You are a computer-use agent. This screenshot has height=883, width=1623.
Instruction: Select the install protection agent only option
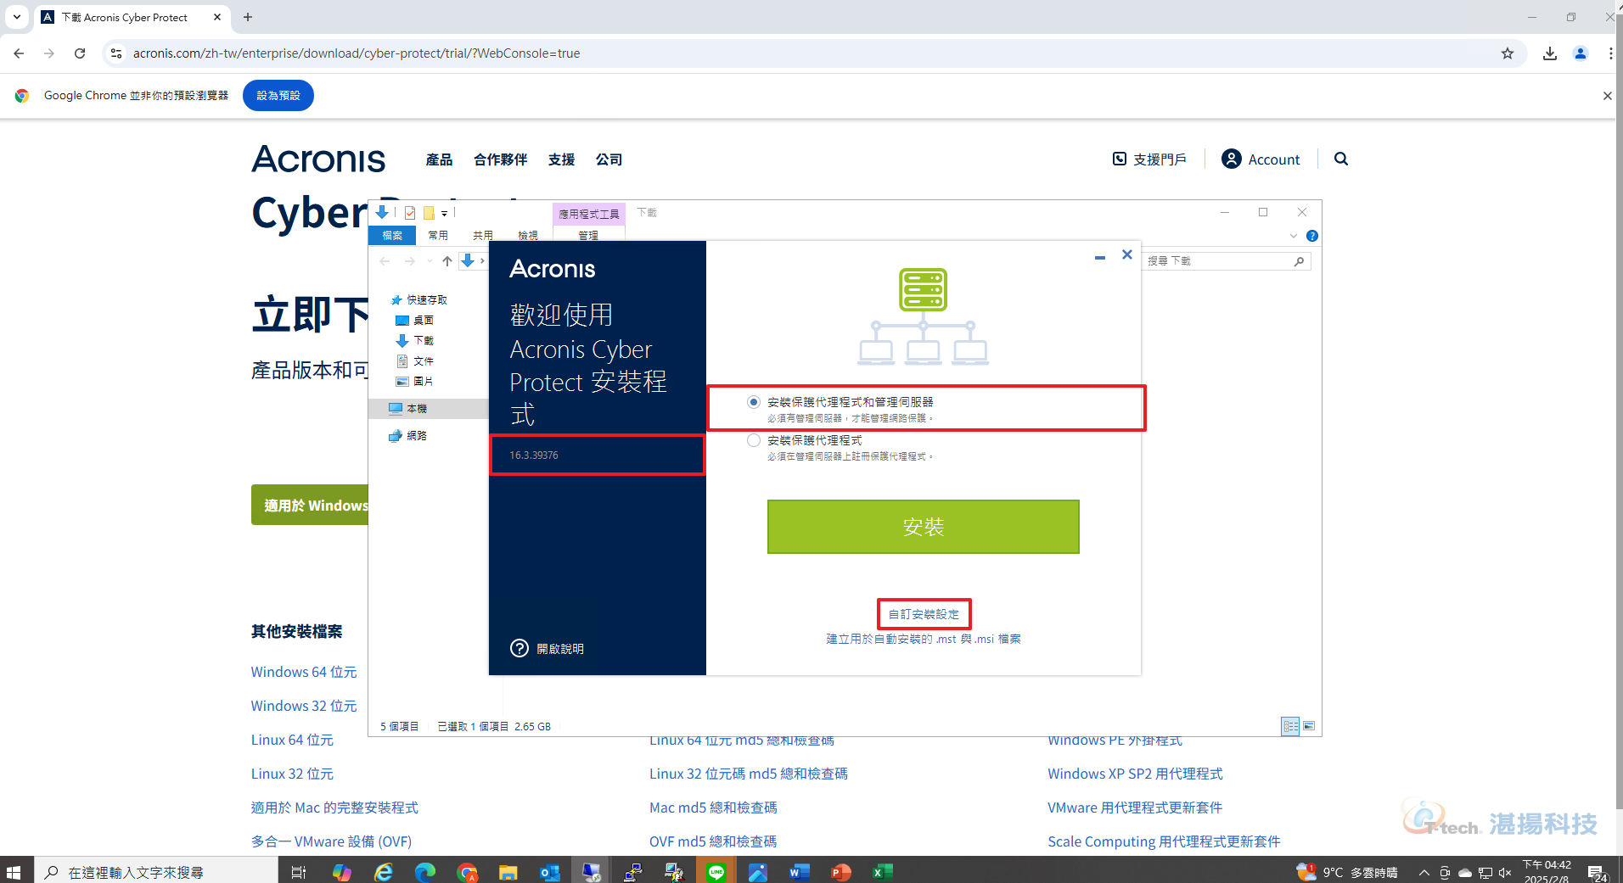(x=754, y=440)
